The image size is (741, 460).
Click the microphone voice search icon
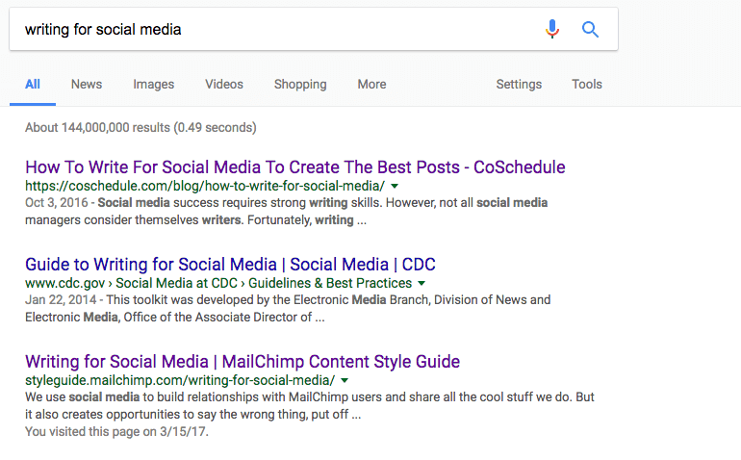(552, 29)
